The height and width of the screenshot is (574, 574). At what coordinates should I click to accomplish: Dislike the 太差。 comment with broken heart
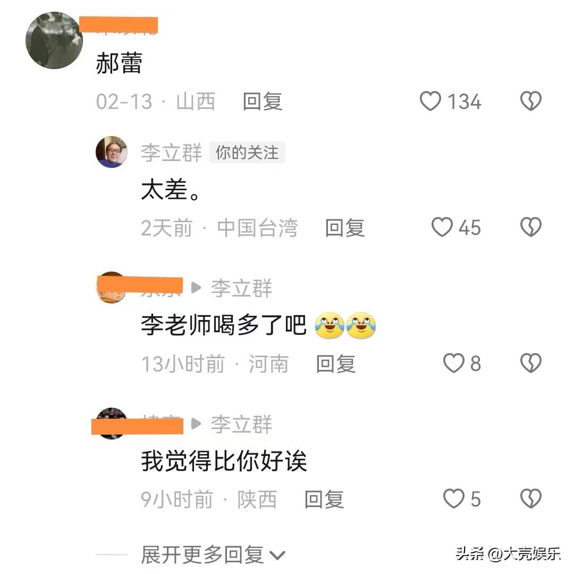click(x=531, y=227)
